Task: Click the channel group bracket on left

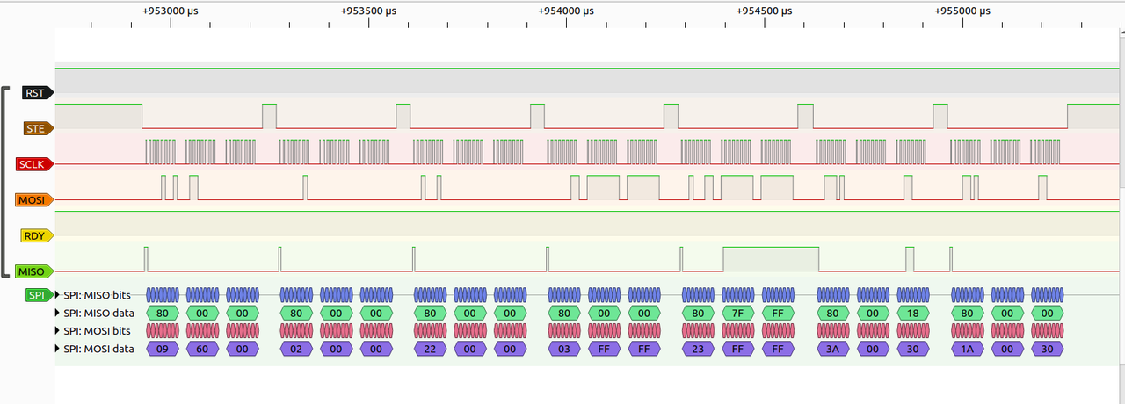Action: tap(6, 182)
